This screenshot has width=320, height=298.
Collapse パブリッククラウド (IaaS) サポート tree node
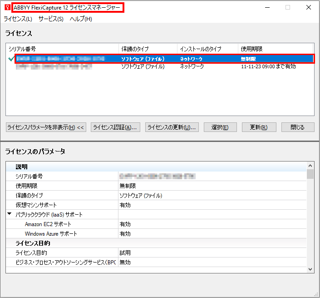coord(10,214)
